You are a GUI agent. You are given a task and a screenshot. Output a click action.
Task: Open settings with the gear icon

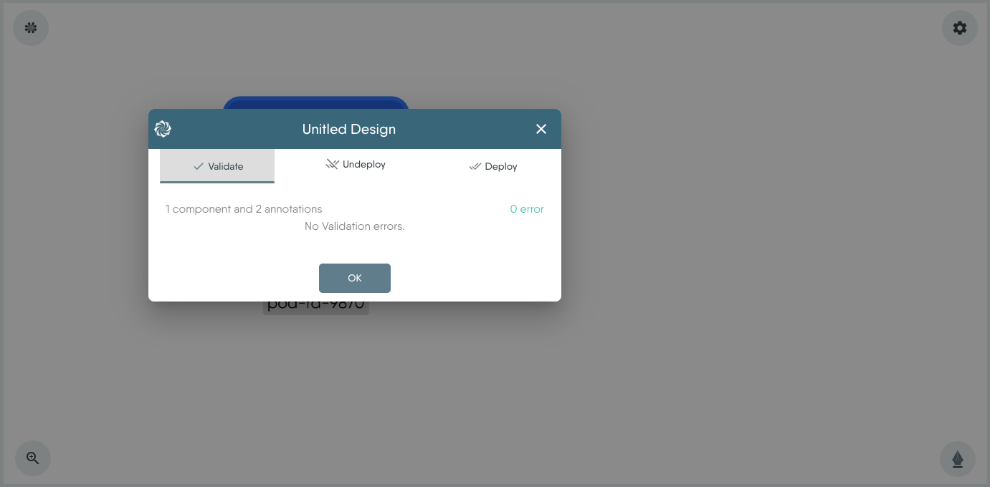click(959, 28)
